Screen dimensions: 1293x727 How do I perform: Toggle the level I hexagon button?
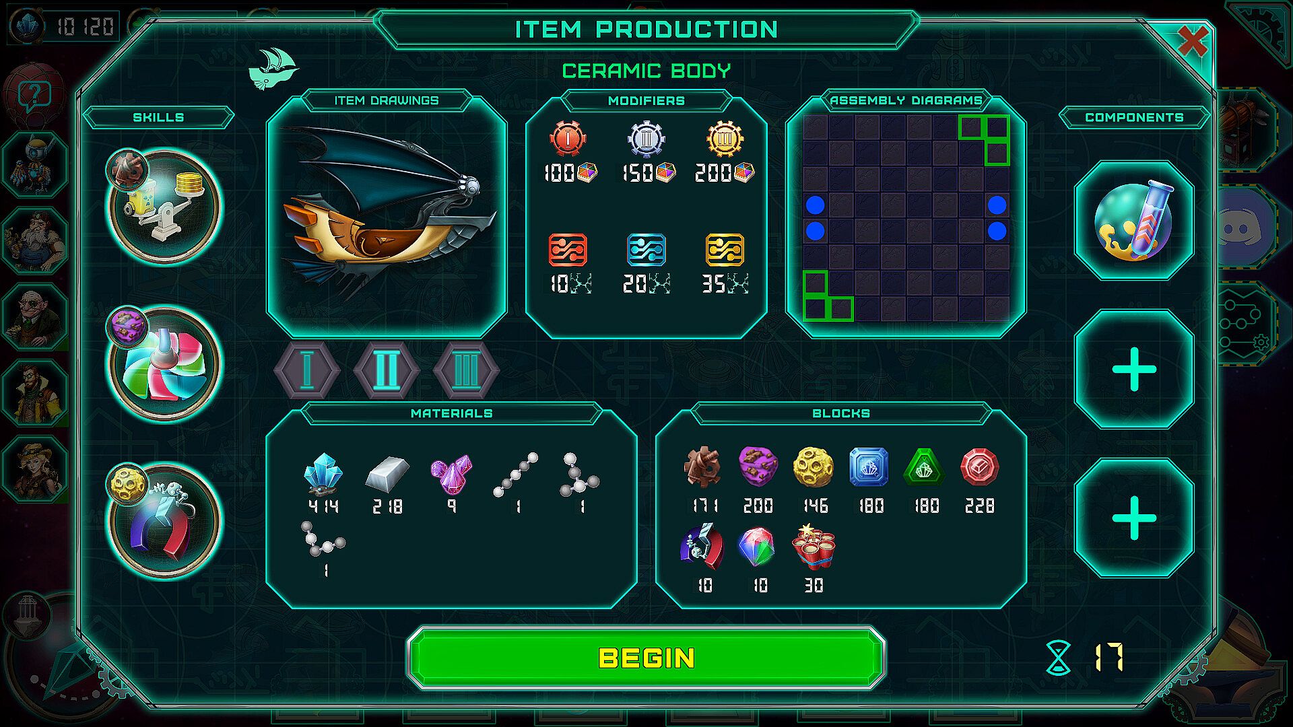pyautogui.click(x=307, y=370)
